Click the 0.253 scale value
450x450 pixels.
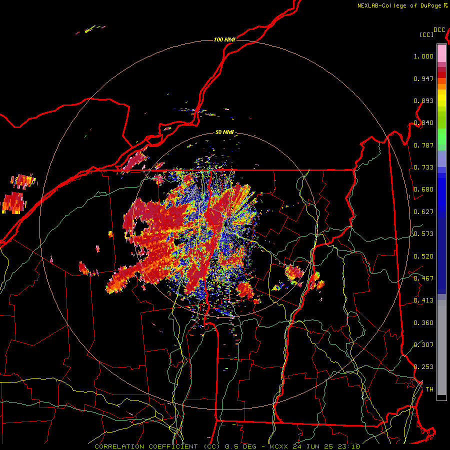(423, 367)
